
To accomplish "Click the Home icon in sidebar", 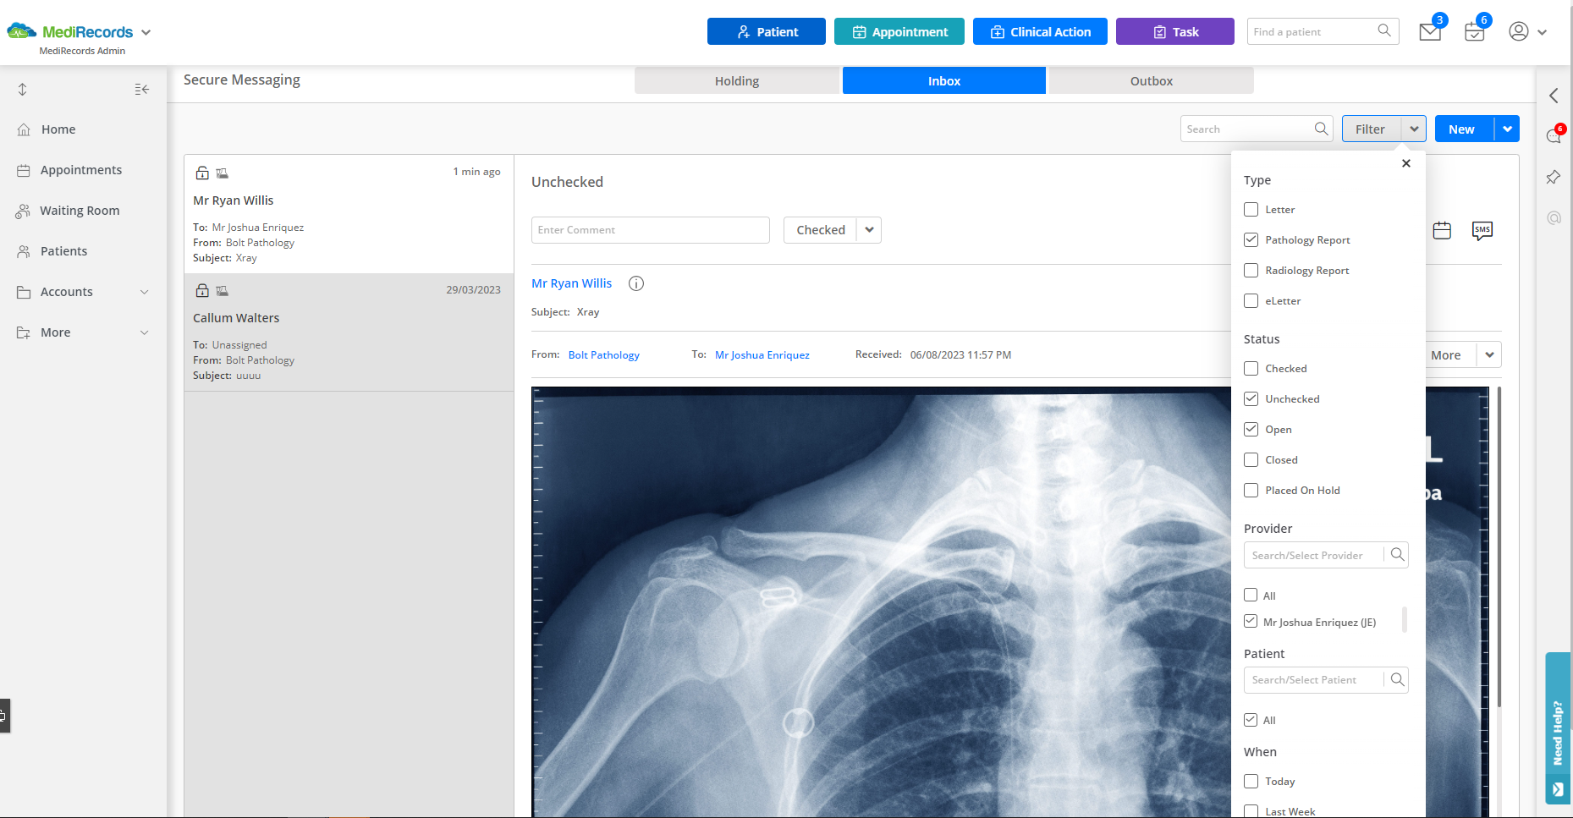I will click(24, 129).
